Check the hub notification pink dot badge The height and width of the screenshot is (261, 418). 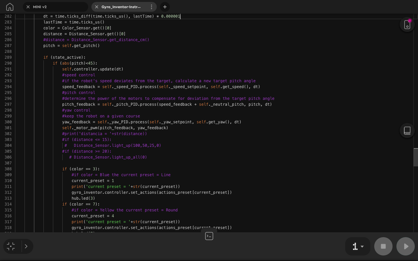coord(410,20)
